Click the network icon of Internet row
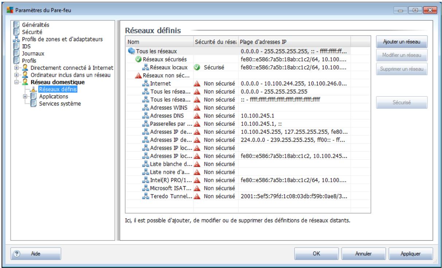 [x=146, y=84]
